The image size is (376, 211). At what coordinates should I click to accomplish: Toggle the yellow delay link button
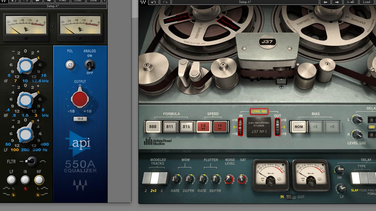372,127
